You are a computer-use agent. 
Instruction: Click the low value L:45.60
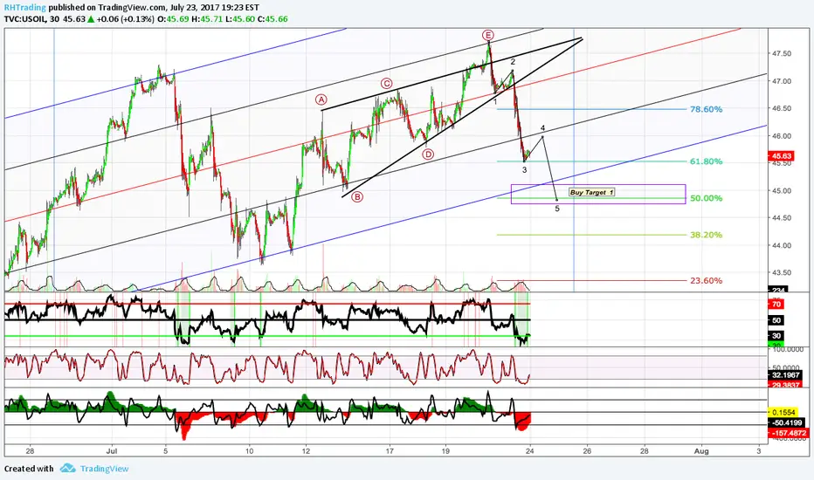[x=238, y=19]
